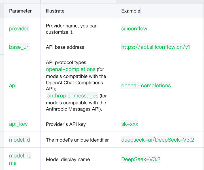Image resolution: width=204 pixels, height=170 pixels.
Task: Click the Illustrate column header
Action: [55, 11]
